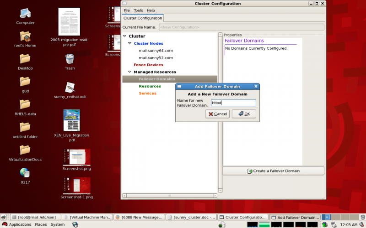
Task: Click the tree panel horizontal scrollbar
Action: click(170, 196)
